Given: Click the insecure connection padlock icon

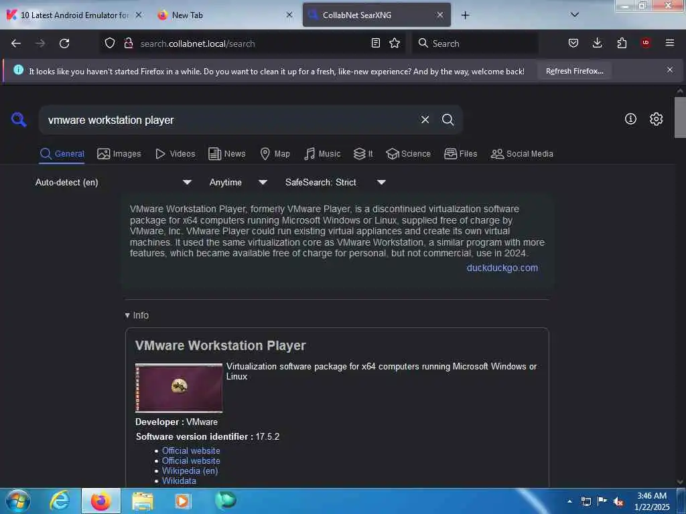Looking at the screenshot, I should 129,44.
